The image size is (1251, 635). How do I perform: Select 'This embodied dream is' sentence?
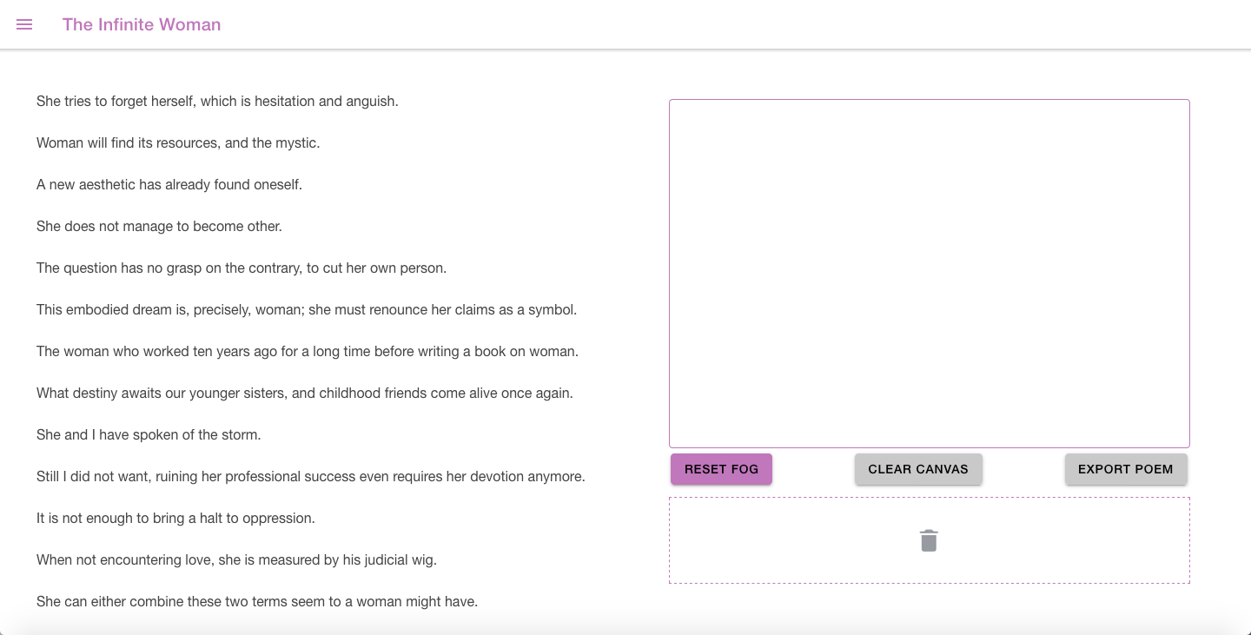point(307,310)
